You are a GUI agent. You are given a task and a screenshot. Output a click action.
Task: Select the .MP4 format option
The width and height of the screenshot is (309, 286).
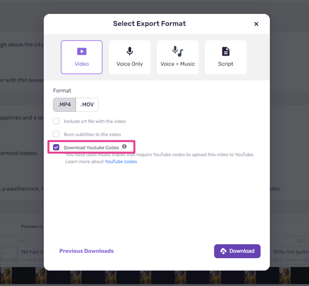coord(64,105)
